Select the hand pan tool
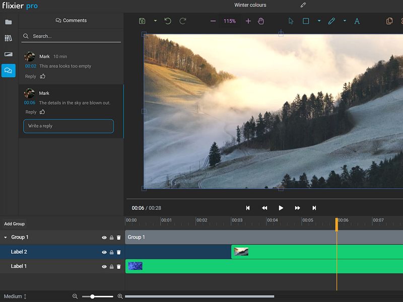This screenshot has width=403, height=302. (x=261, y=21)
